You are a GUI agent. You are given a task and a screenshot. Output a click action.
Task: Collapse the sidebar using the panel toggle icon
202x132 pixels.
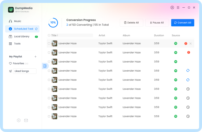point(45,66)
